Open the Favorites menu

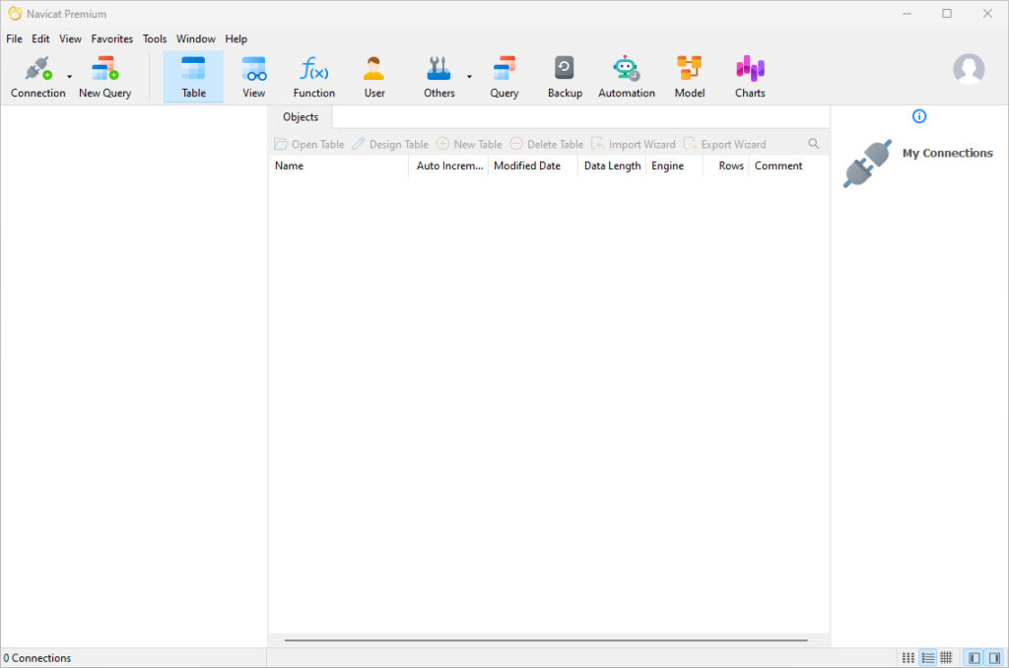[x=112, y=38]
